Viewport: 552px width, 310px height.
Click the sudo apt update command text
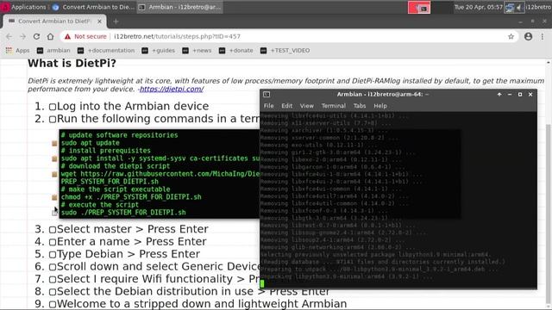click(90, 143)
